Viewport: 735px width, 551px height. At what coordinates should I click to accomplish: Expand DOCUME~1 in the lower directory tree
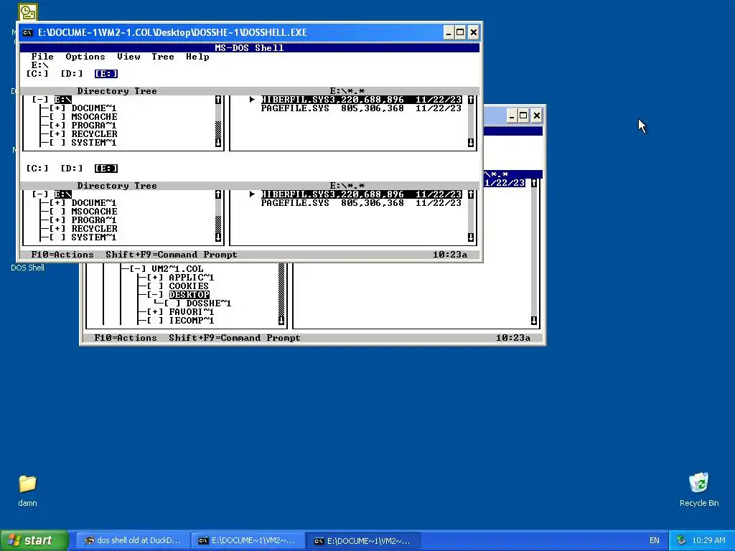pos(57,203)
